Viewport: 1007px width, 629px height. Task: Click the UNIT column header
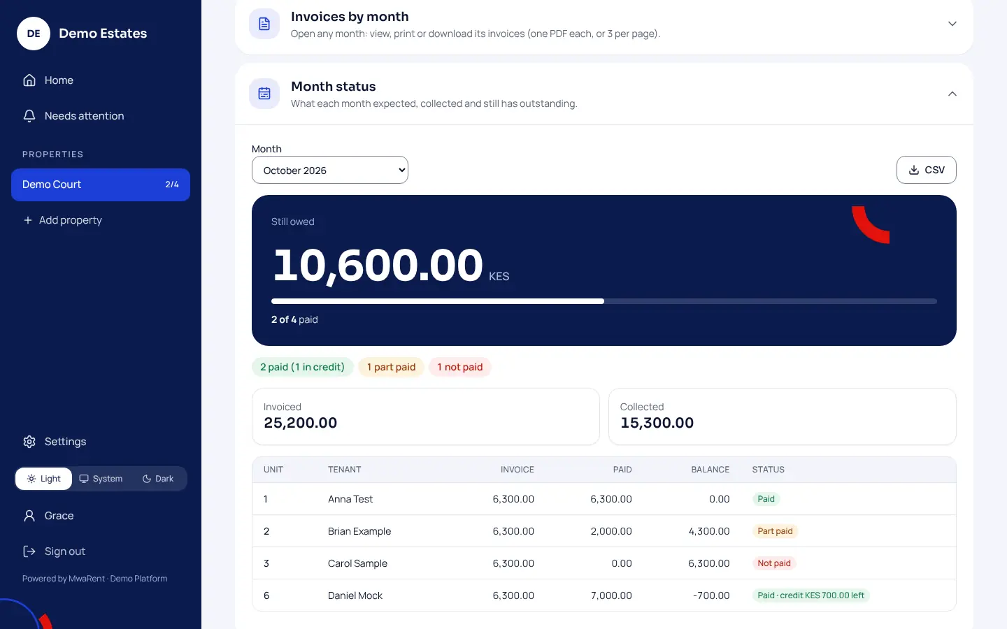click(x=273, y=470)
